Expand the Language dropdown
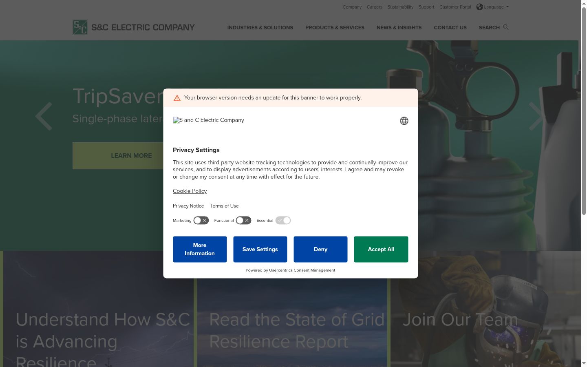 click(493, 7)
